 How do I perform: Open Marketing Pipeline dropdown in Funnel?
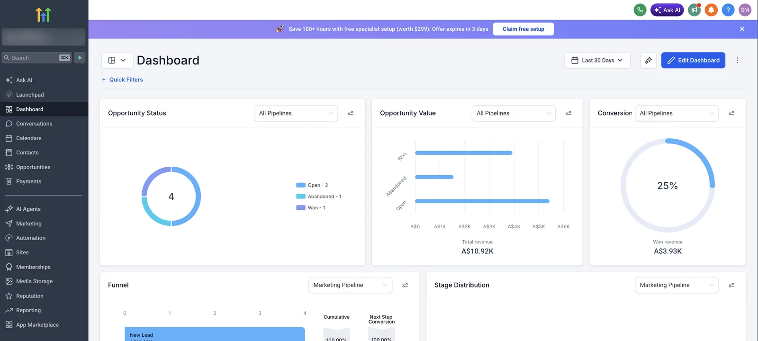[350, 285]
